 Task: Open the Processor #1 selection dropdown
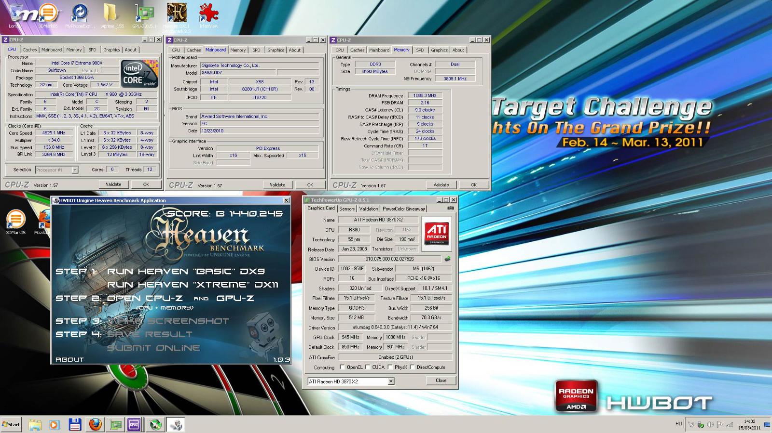point(56,170)
